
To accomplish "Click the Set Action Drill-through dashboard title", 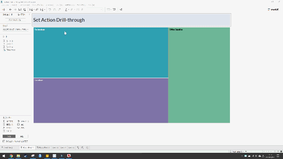I will [59, 20].
